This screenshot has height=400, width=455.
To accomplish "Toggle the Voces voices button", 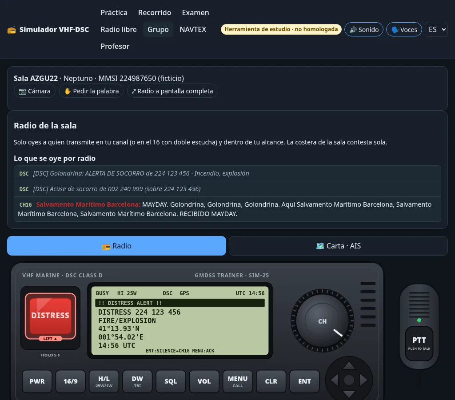I will pyautogui.click(x=404, y=29).
